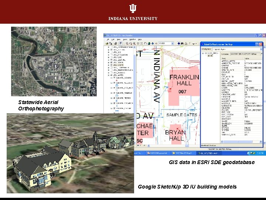Image resolution: width=266 pixels, height=200 pixels.
Task: Click the Measure tool icon
Action: pos(186,44)
